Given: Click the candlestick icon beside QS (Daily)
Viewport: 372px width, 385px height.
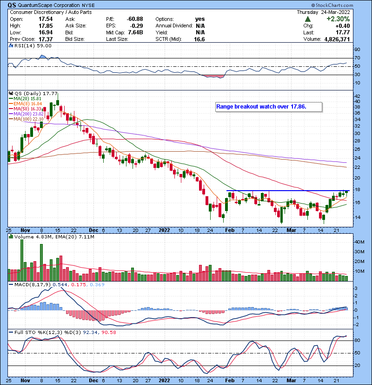Looking at the screenshot, I should 11,93.
